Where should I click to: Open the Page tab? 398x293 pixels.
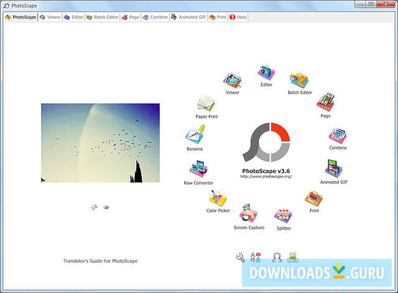pyautogui.click(x=131, y=17)
